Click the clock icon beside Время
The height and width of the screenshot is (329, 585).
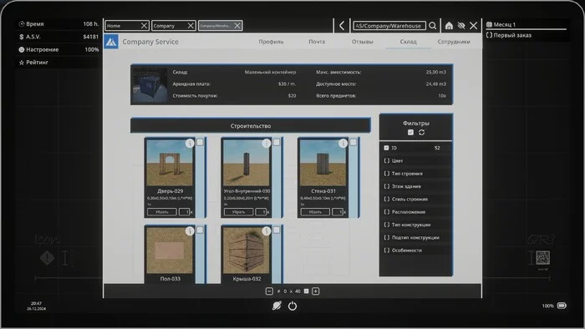pos(22,24)
